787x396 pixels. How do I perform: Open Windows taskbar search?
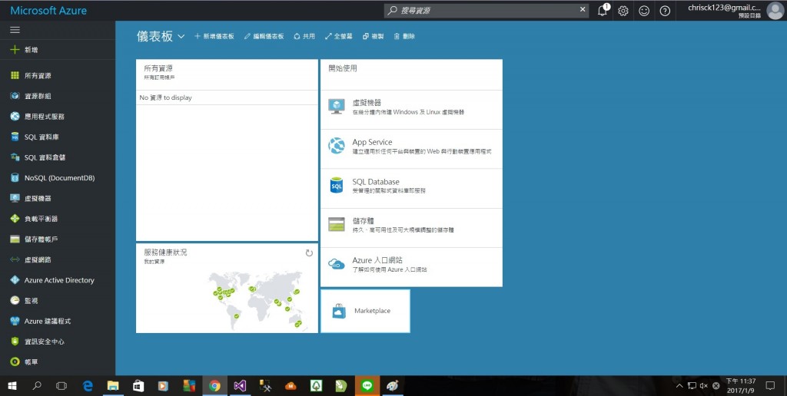[37, 386]
